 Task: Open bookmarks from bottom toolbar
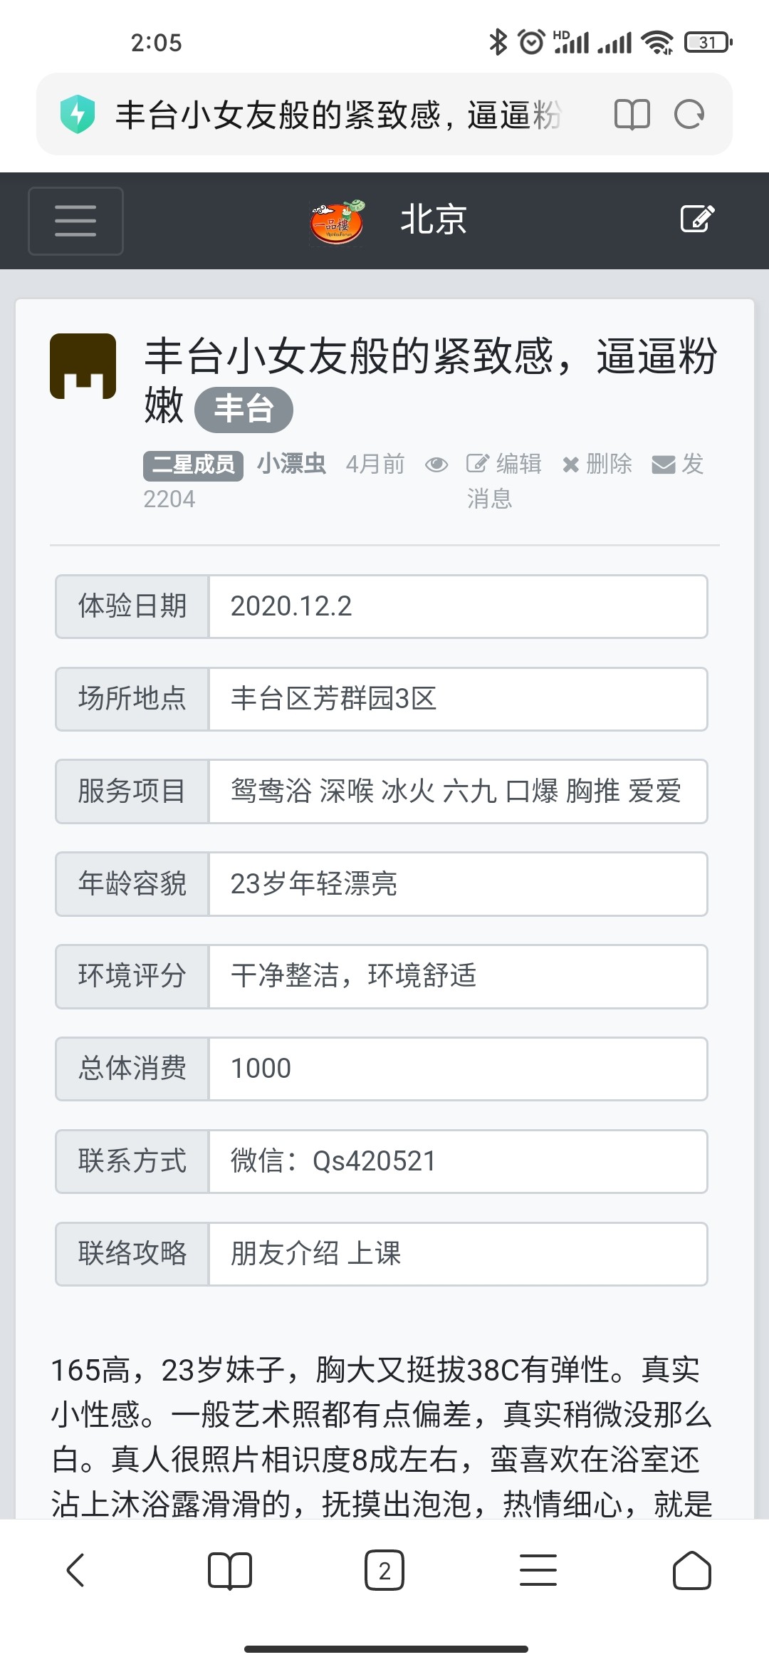click(x=229, y=1570)
